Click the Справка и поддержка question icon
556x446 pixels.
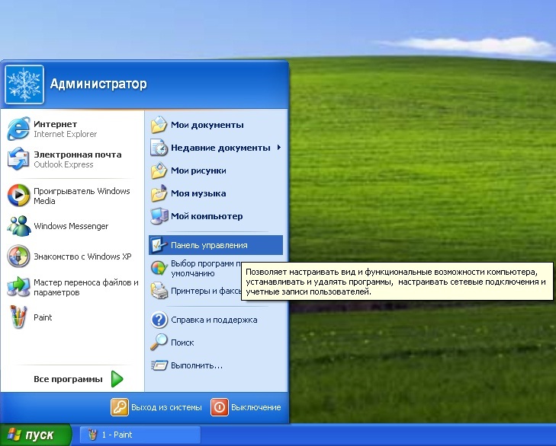tap(159, 320)
